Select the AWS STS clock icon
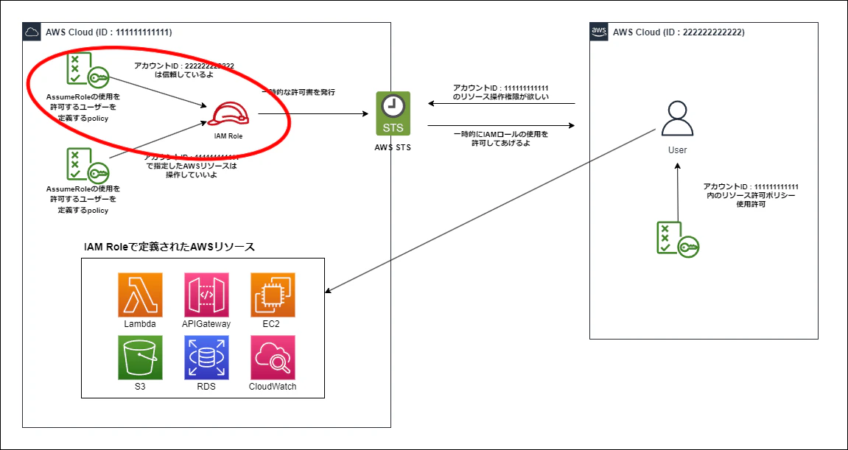This screenshot has width=848, height=450. click(x=393, y=113)
